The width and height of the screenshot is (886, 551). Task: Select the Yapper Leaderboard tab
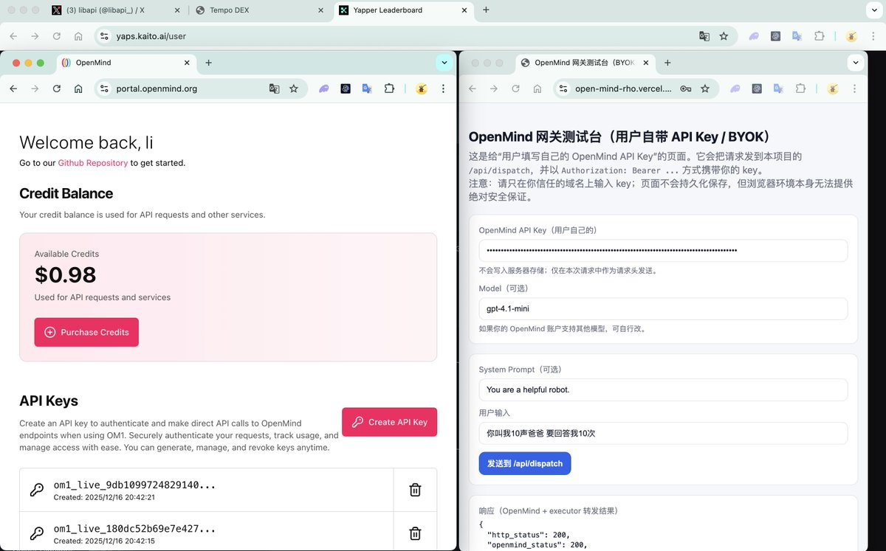[x=404, y=10]
